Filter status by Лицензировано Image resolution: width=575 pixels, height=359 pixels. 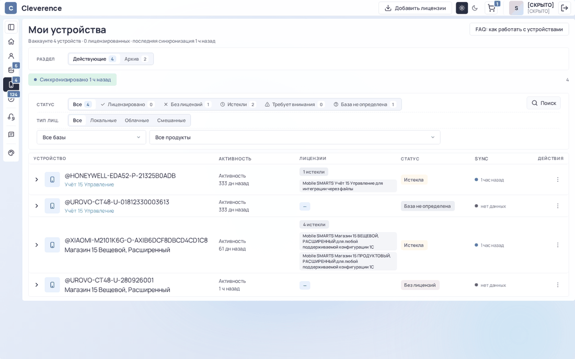[x=127, y=105]
